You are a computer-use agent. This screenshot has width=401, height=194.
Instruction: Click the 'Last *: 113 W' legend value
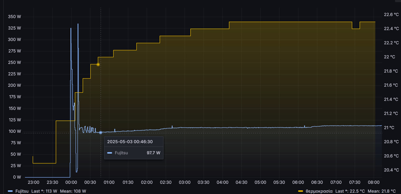click(x=44, y=191)
